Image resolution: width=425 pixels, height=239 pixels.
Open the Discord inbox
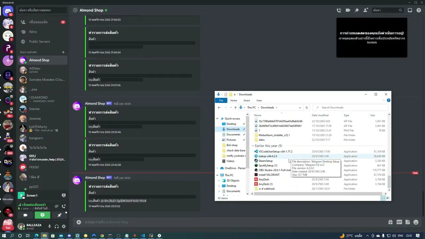410,10
